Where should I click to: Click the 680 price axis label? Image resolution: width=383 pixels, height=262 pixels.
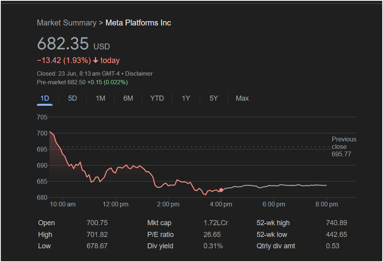[42, 198]
